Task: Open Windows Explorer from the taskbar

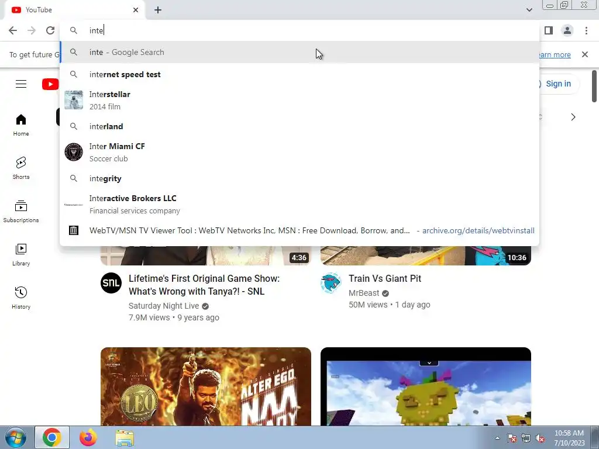Action: pyautogui.click(x=125, y=437)
